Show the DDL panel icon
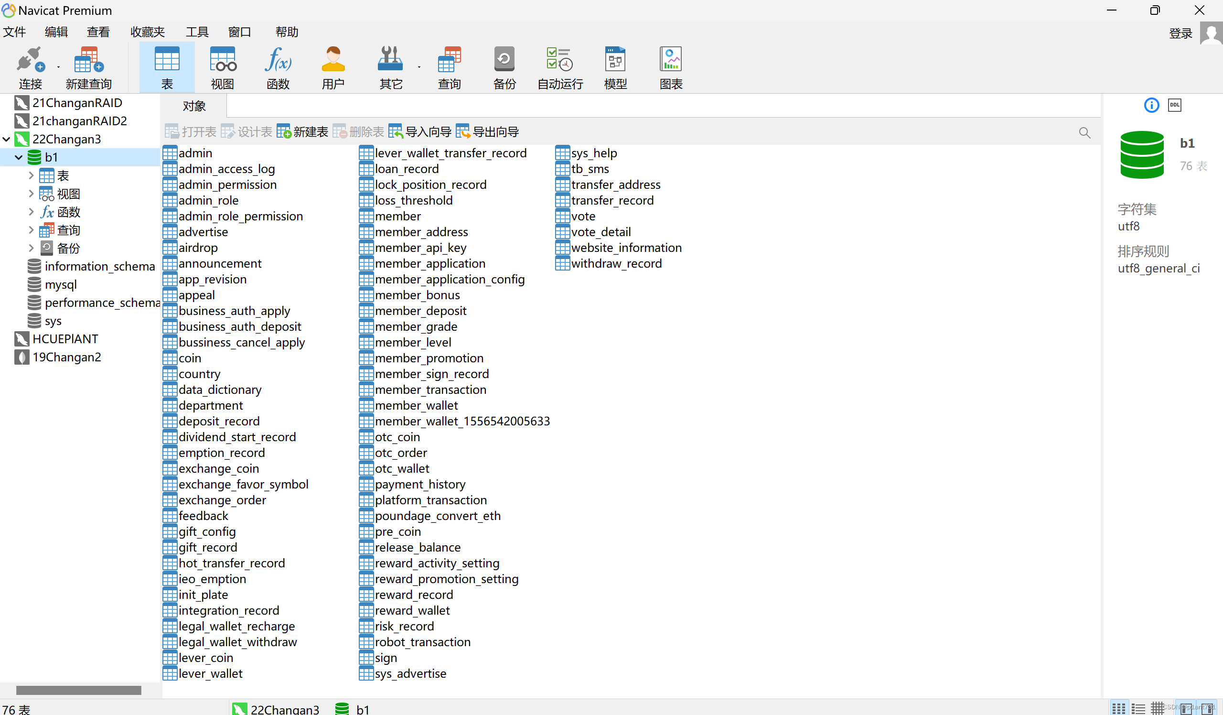 tap(1174, 105)
